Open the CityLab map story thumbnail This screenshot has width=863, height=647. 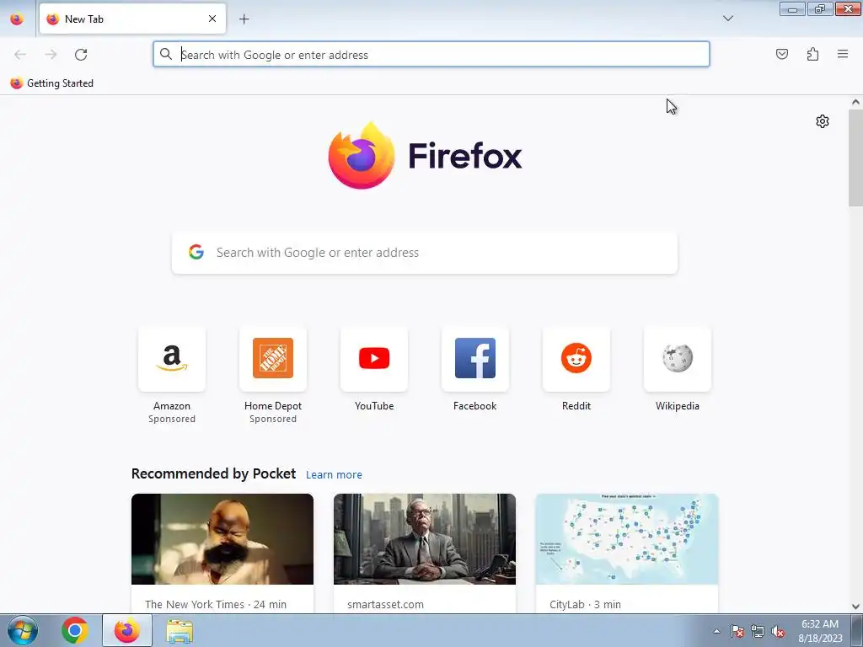627,539
